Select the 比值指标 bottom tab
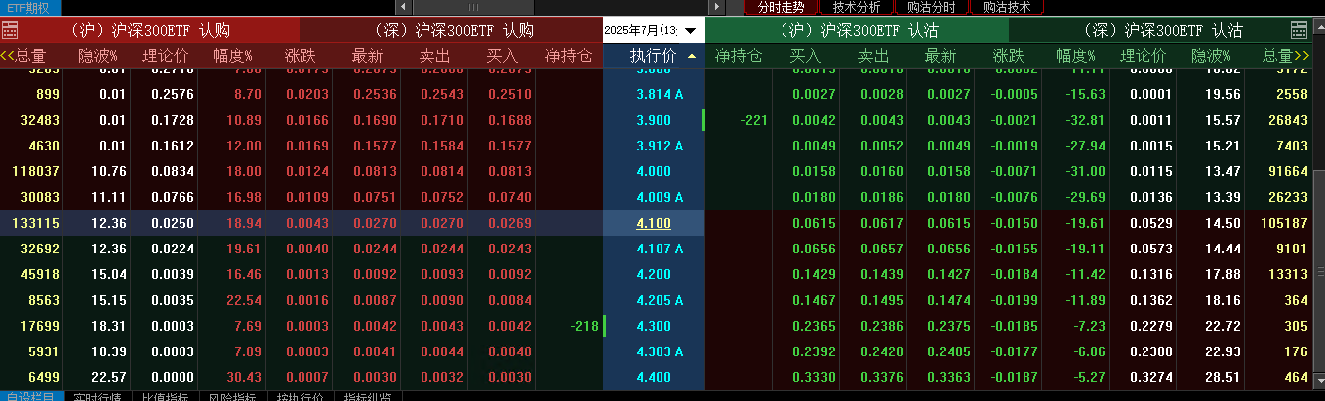This screenshot has height=401, width=1325. click(165, 396)
